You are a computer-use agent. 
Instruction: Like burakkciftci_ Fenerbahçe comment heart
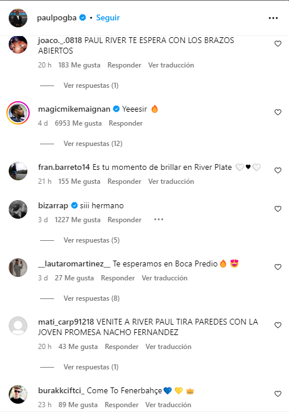(278, 394)
